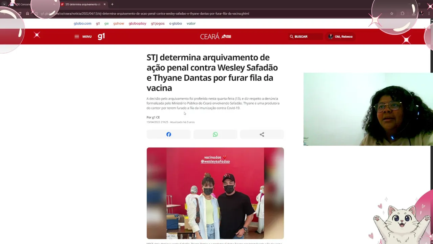Open the globoplay link
This screenshot has width=433, height=244.
point(137,23)
